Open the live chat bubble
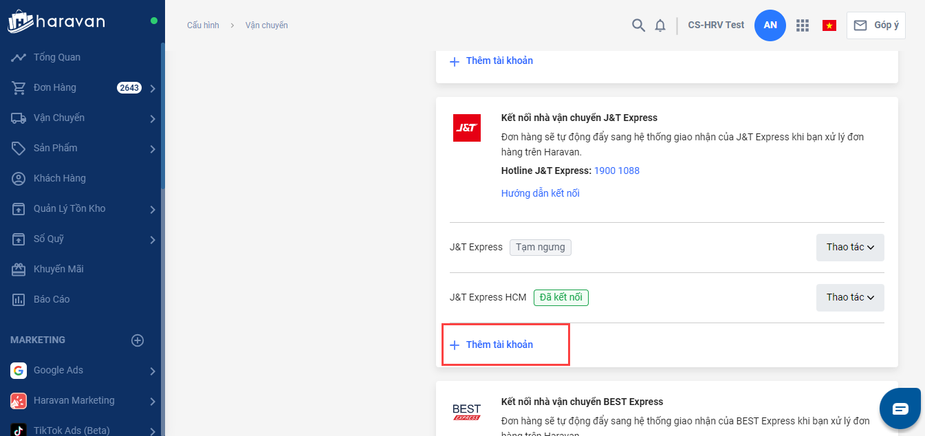Viewport: 925px width, 436px height. tap(900, 408)
